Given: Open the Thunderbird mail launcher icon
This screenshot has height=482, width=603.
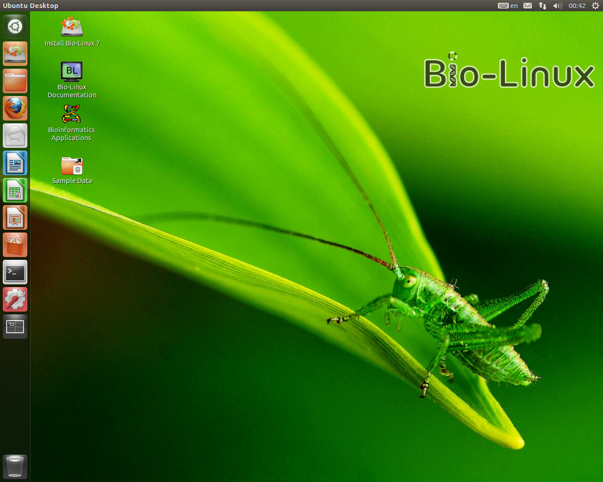Looking at the screenshot, I should 15,136.
